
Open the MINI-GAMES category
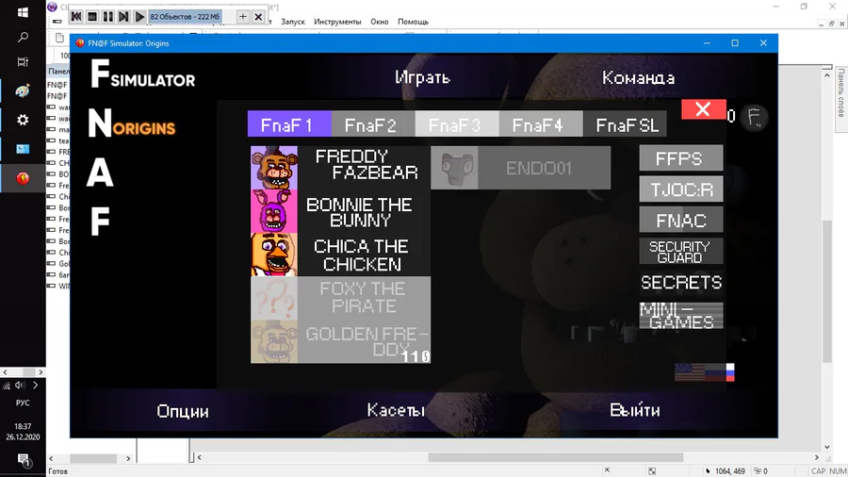point(681,316)
